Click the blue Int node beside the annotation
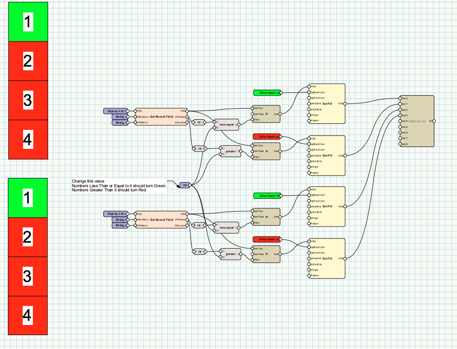 [185, 185]
